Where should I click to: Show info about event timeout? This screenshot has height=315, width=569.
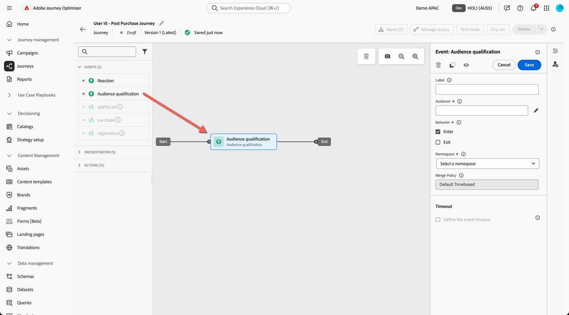click(x=537, y=218)
